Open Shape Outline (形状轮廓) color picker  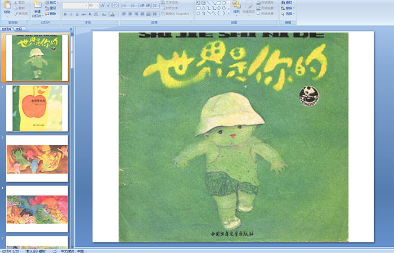pyautogui.click(x=266, y=8)
